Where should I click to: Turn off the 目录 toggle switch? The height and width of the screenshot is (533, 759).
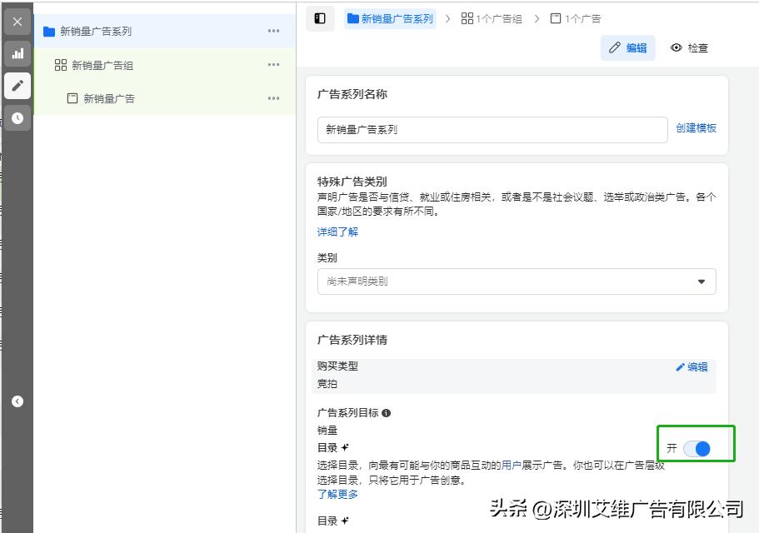coord(697,448)
